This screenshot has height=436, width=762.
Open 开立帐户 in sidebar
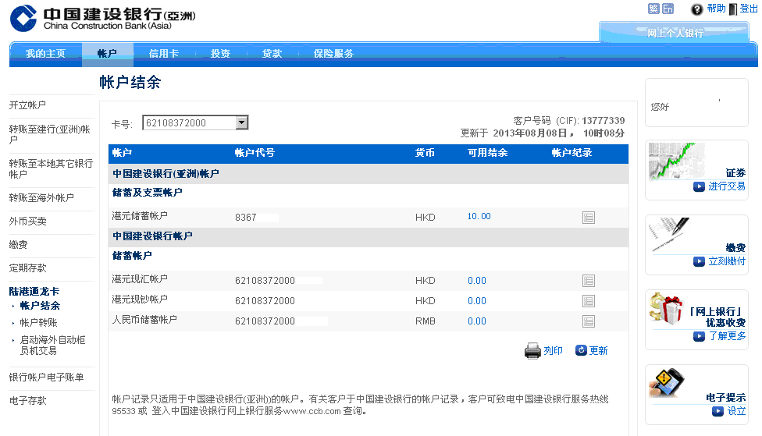27,105
